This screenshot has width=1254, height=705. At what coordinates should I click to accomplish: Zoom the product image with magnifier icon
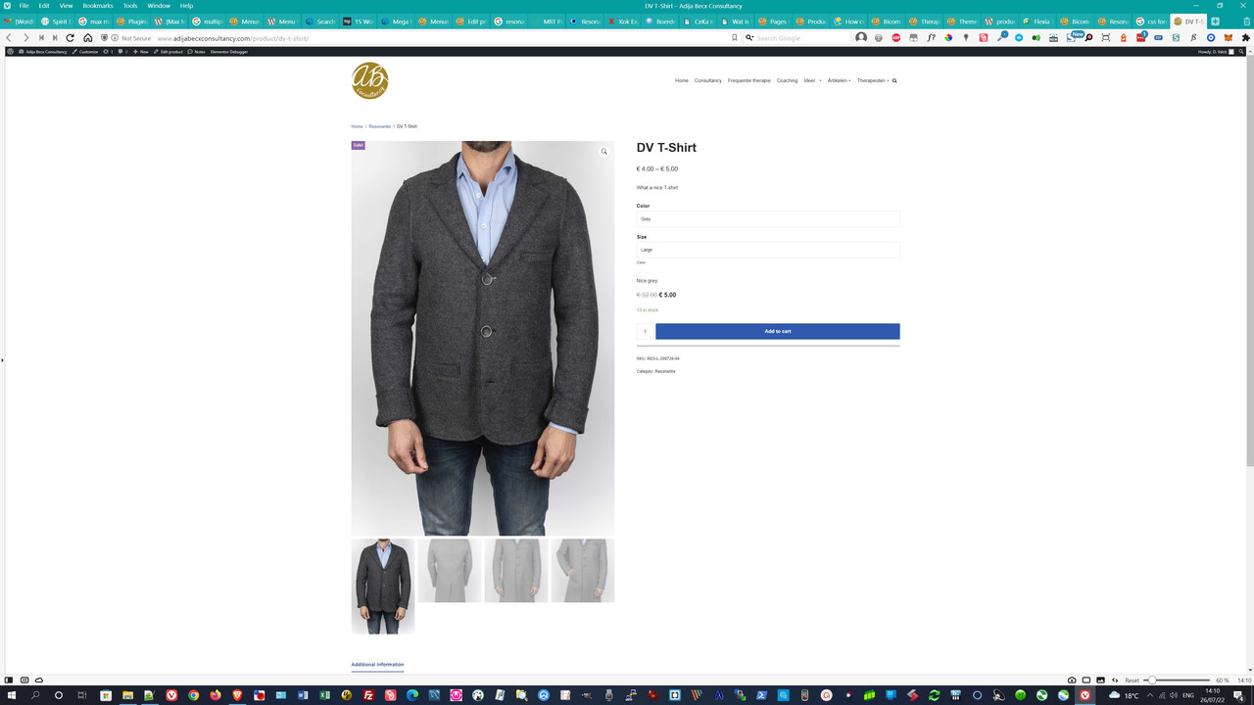click(603, 152)
